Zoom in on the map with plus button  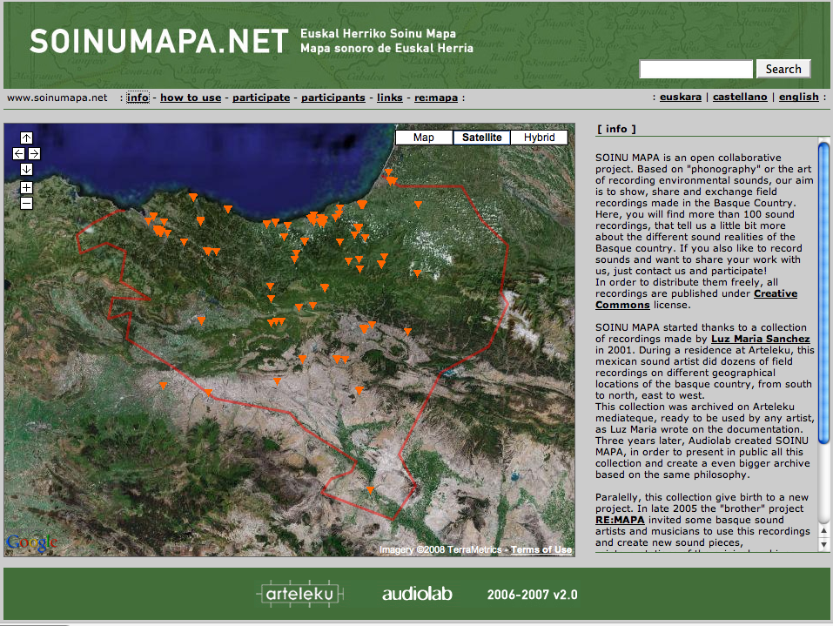coord(26,187)
